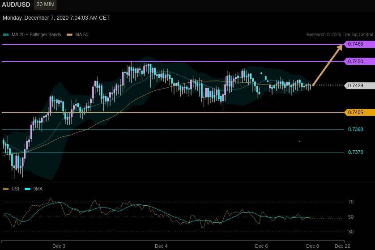Click the 0.7370 support level label
Image resolution: width=375 pixels, height=250 pixels.
pyautogui.click(x=355, y=152)
